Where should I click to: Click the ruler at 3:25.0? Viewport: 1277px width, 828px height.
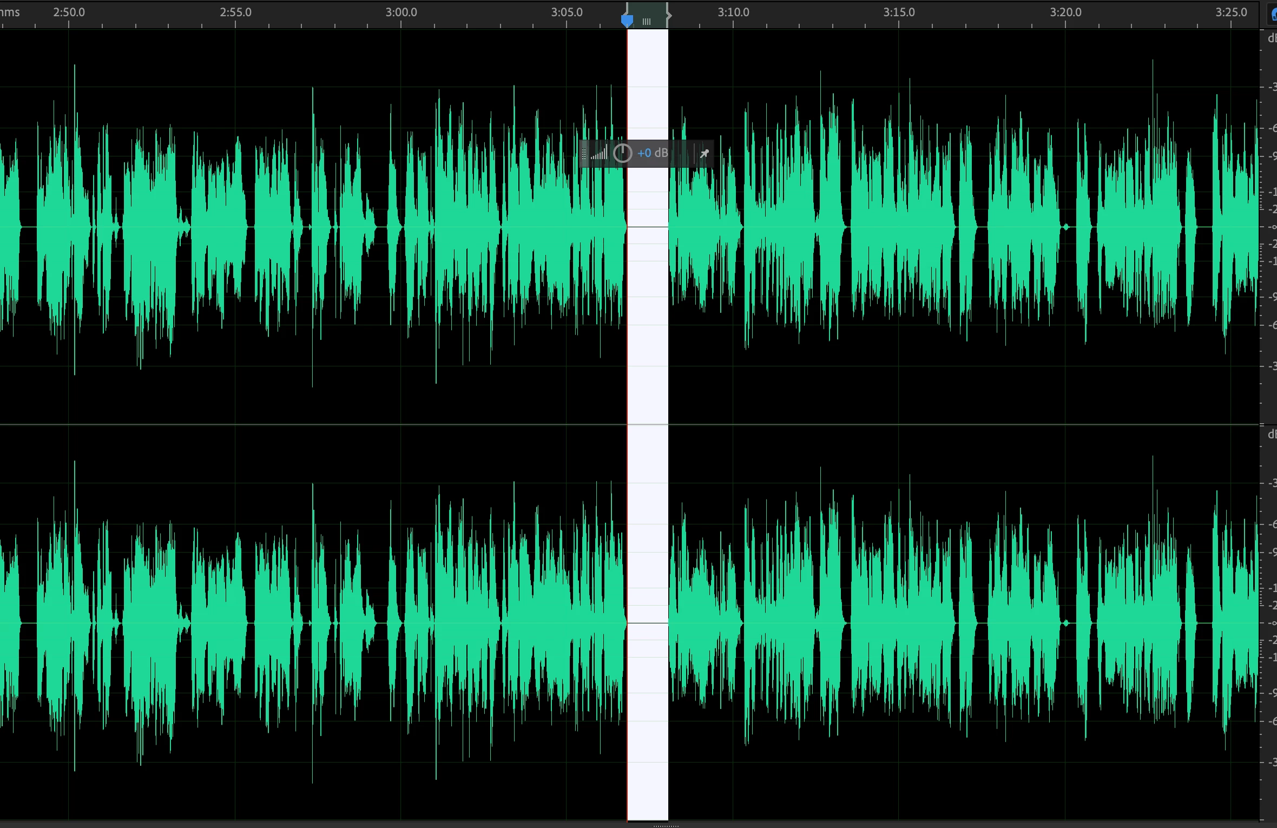pyautogui.click(x=1231, y=12)
